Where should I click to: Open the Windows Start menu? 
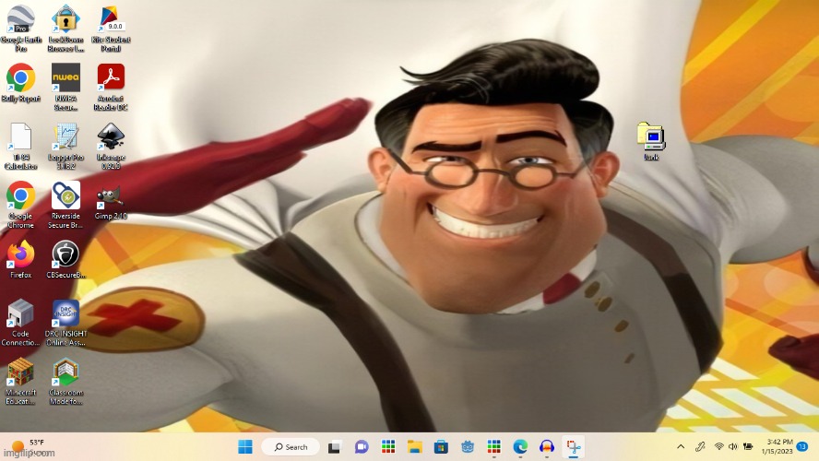pyautogui.click(x=245, y=447)
